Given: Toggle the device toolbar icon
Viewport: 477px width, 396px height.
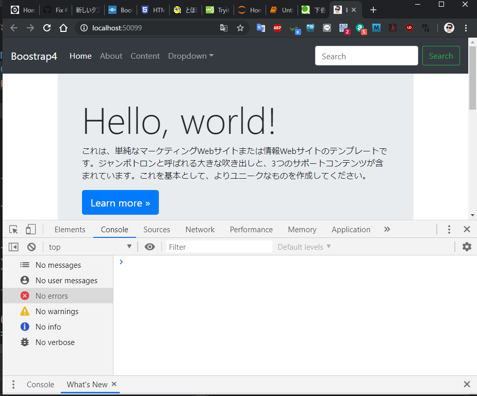Looking at the screenshot, I should tap(31, 230).
